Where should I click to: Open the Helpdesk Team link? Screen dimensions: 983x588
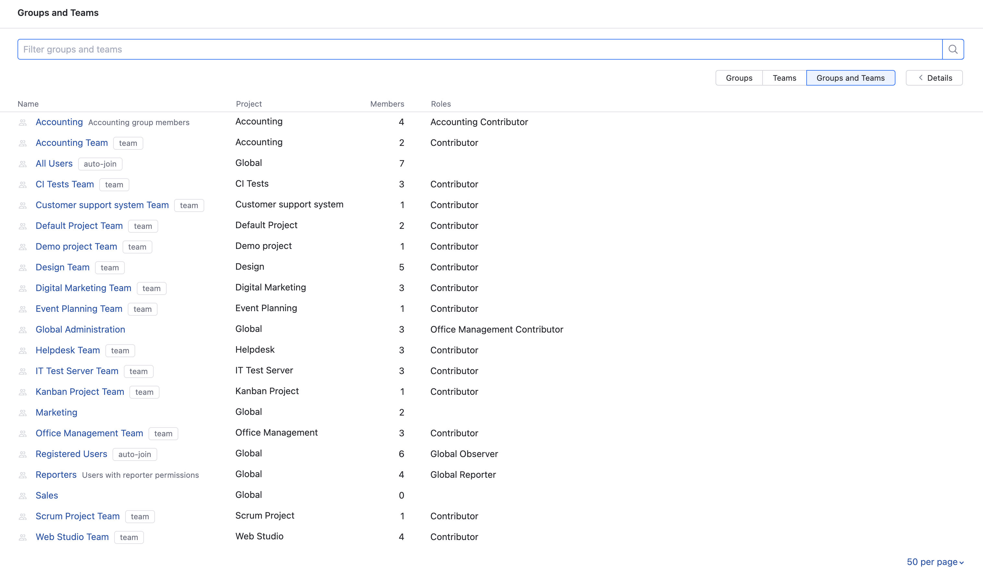67,350
